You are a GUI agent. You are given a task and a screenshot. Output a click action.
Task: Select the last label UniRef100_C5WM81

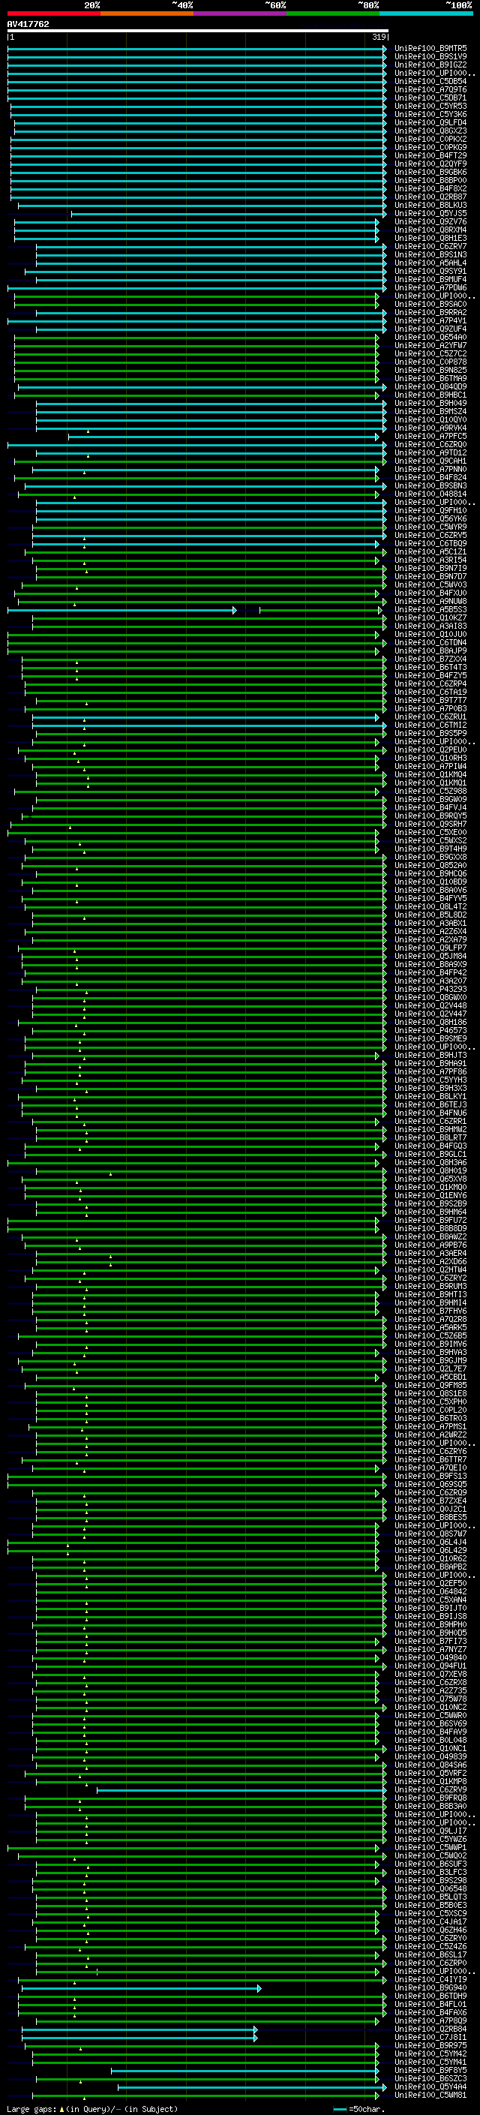click(430, 2095)
